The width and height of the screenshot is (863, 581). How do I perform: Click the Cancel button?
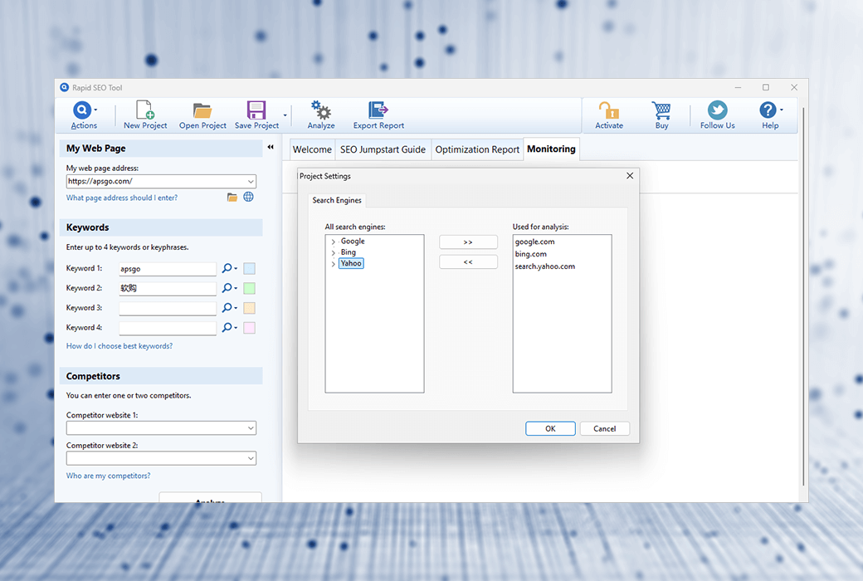(604, 428)
